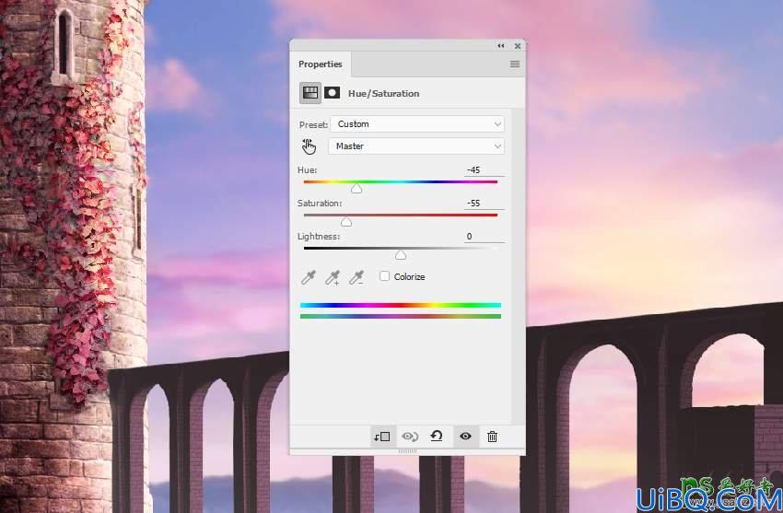Activate the on-image targeted adjustment hand tool
The image size is (783, 513).
point(310,146)
